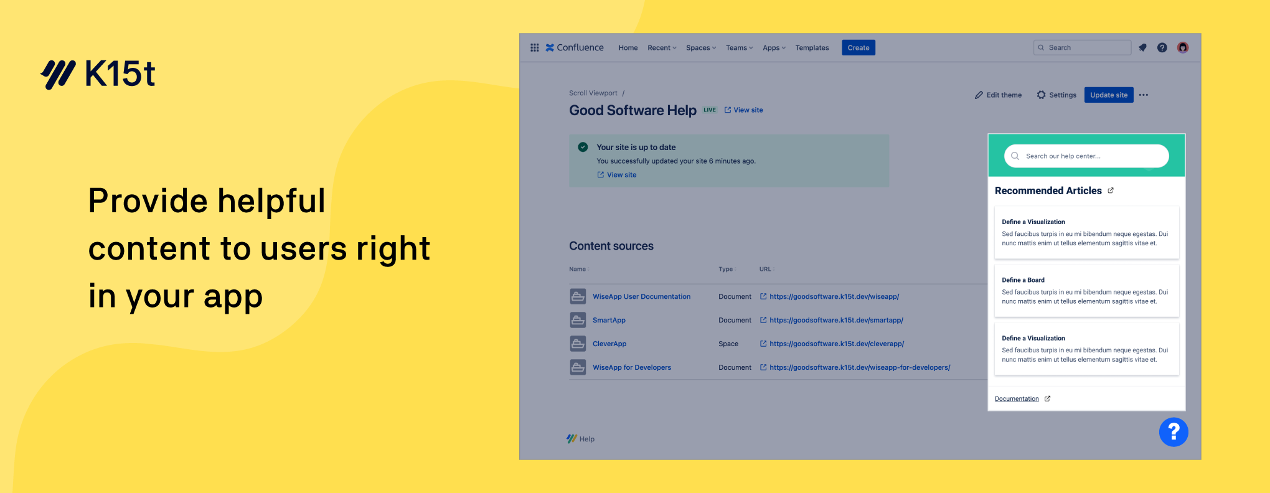Image resolution: width=1270 pixels, height=493 pixels.
Task: Click external link icon beside Recommended Articles
Action: click(x=1111, y=190)
